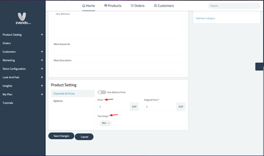Open My Plan in the sidebar

8,94
